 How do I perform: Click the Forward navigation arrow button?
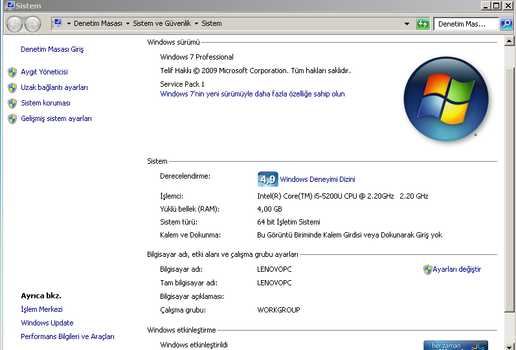(32, 24)
